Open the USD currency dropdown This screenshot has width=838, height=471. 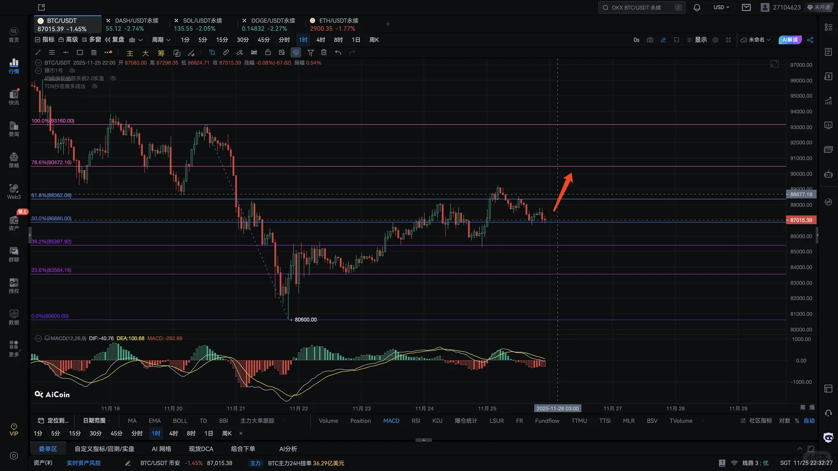coord(721,7)
